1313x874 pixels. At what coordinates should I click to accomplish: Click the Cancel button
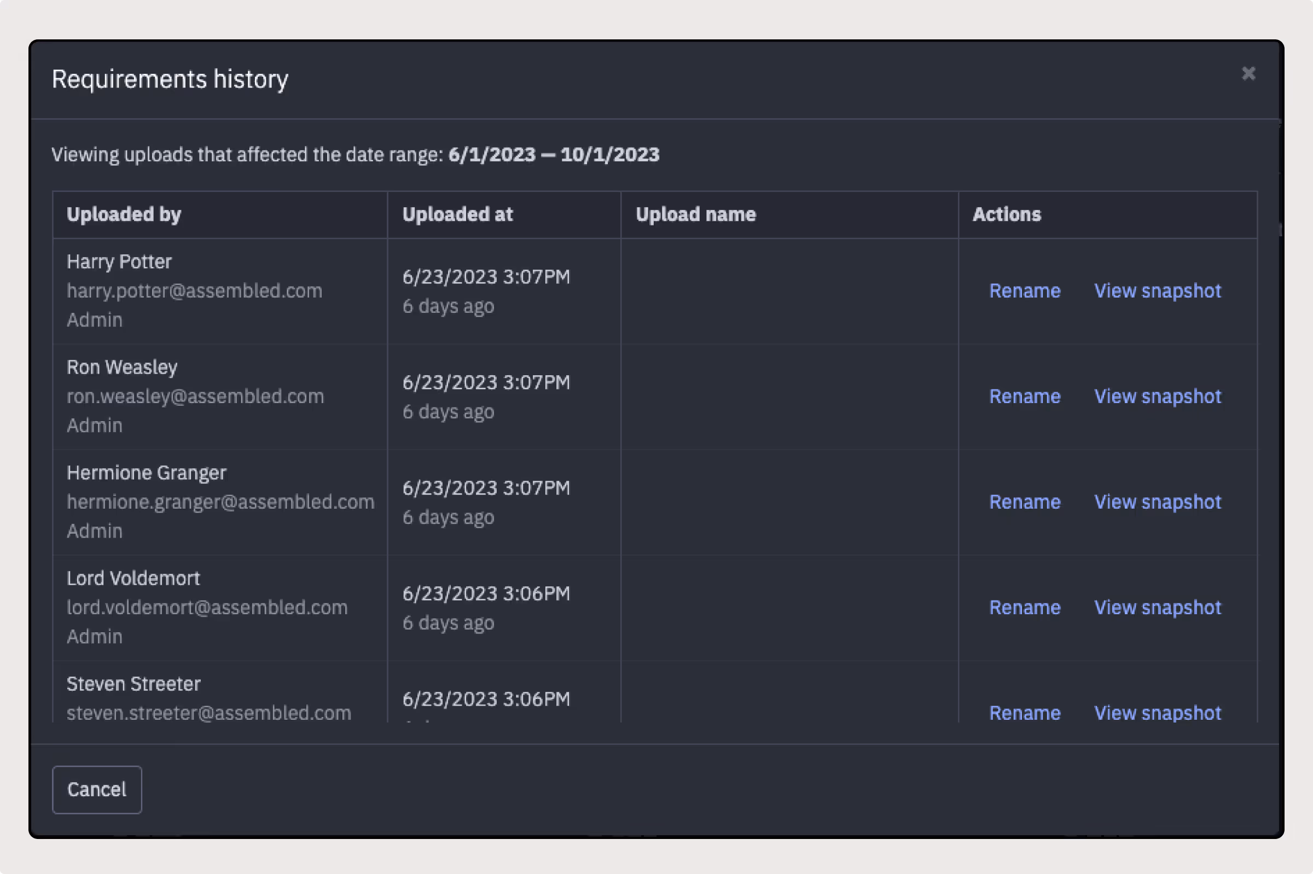click(96, 789)
